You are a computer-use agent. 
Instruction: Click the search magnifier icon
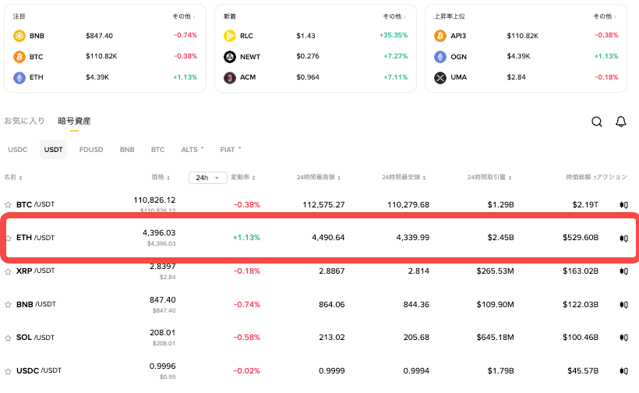click(596, 122)
